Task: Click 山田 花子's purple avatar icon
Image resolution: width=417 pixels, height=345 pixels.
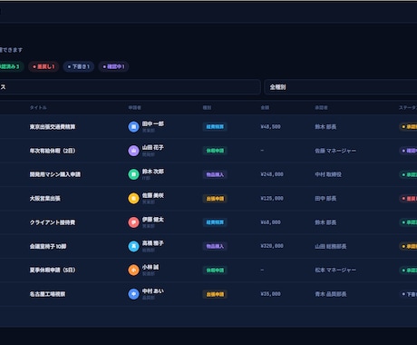Action: coord(133,151)
